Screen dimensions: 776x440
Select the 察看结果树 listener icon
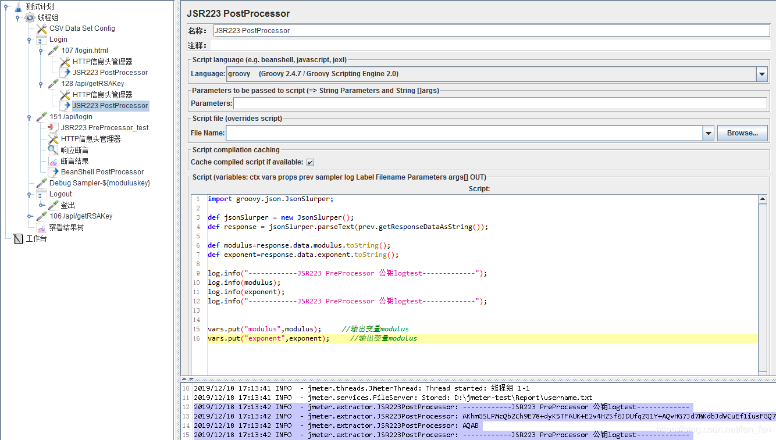(x=42, y=227)
